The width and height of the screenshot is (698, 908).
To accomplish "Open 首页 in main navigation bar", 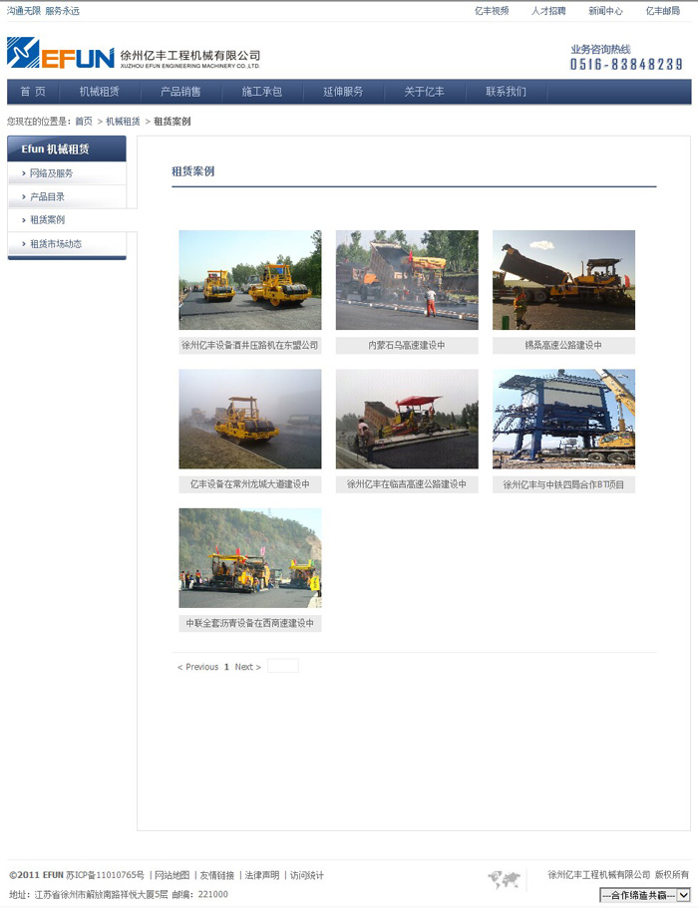I will 33,92.
